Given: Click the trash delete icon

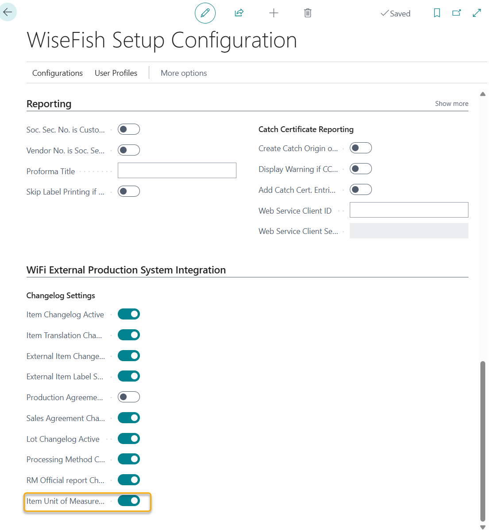Looking at the screenshot, I should click(x=308, y=13).
